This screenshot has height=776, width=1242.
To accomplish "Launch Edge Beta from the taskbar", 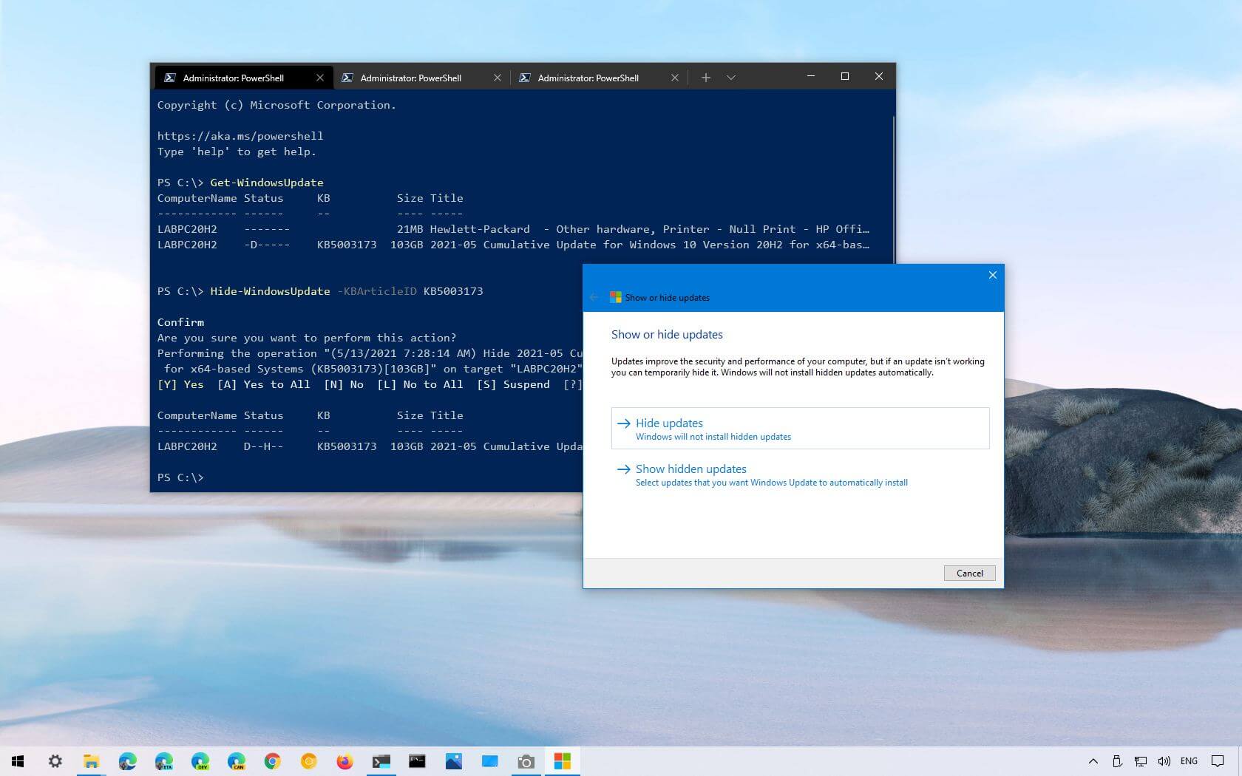I will [163, 761].
